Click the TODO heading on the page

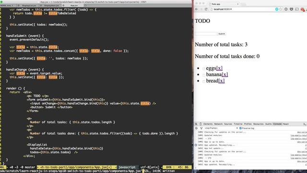click(202, 21)
